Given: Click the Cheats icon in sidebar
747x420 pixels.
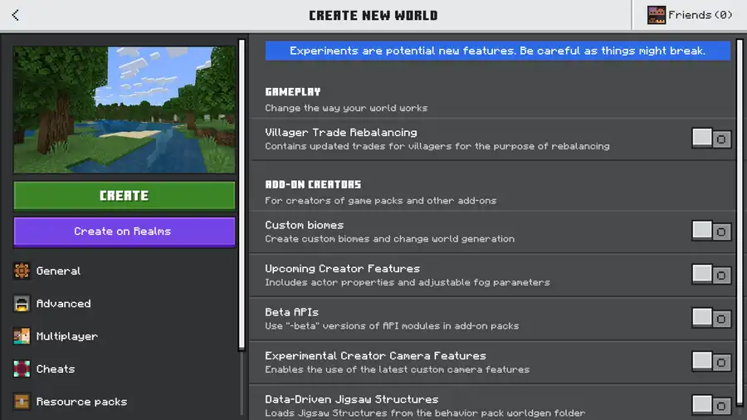Looking at the screenshot, I should pyautogui.click(x=22, y=369).
